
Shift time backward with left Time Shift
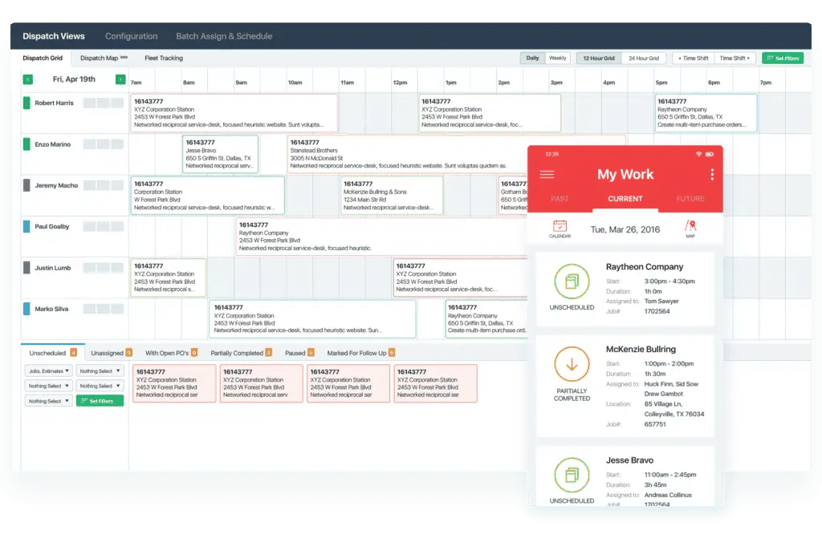point(693,58)
